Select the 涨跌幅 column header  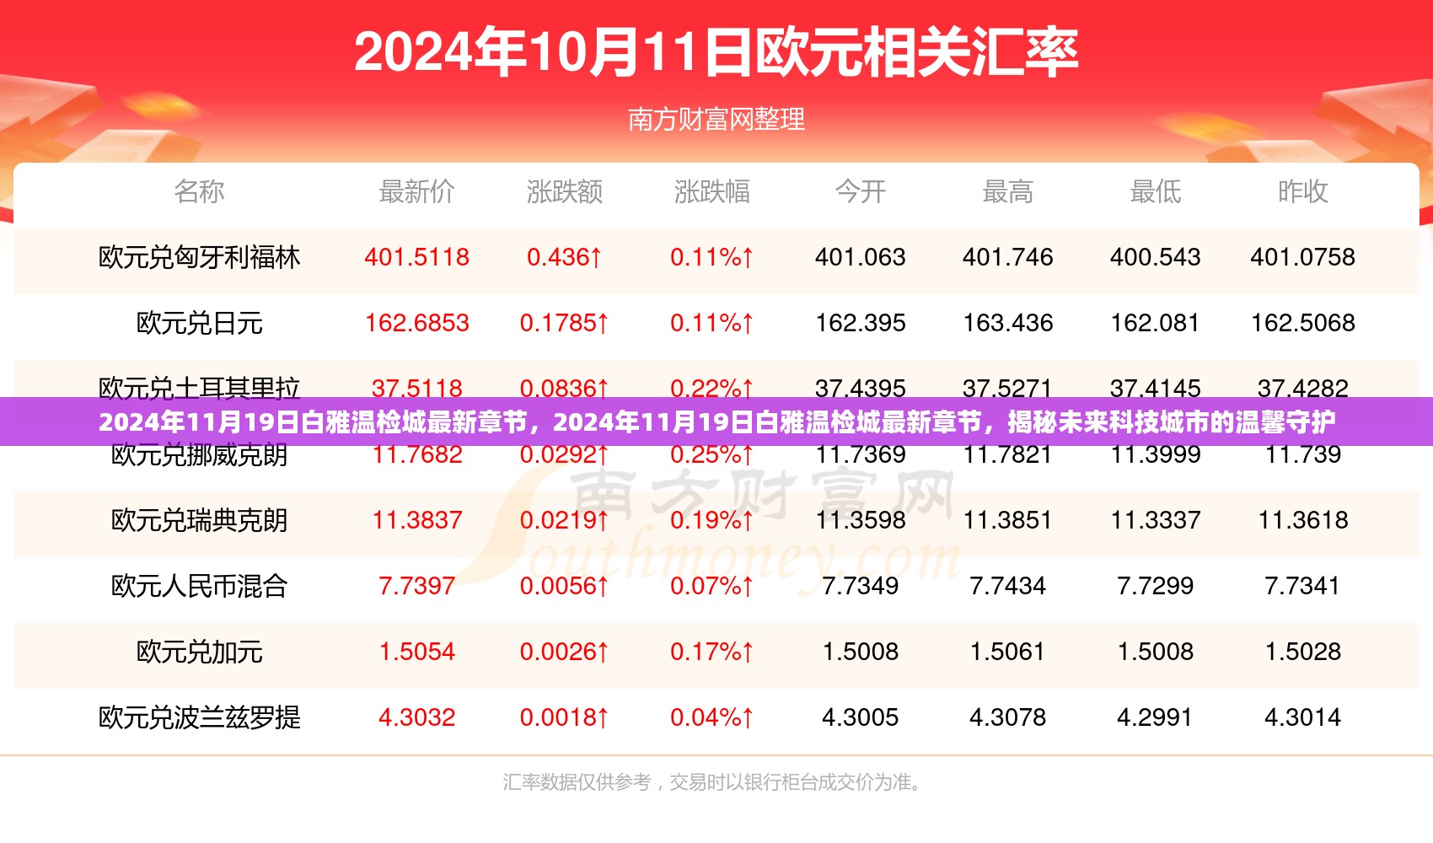click(712, 191)
